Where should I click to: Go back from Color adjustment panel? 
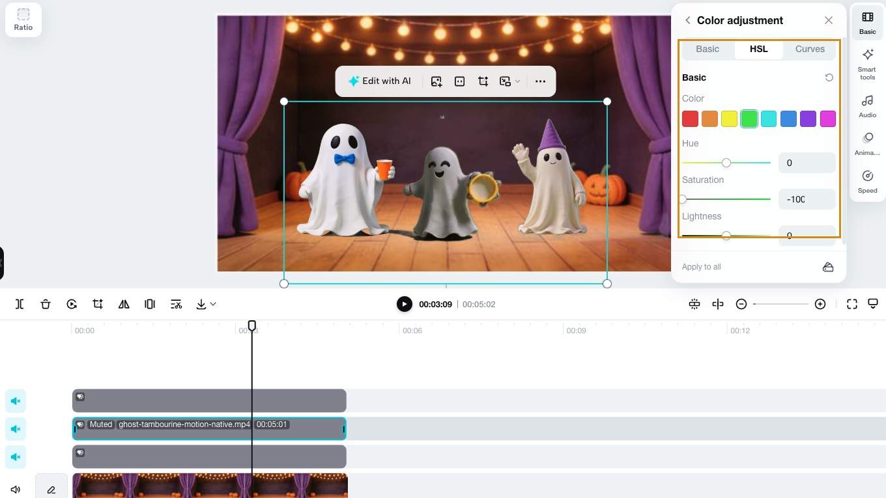687,20
